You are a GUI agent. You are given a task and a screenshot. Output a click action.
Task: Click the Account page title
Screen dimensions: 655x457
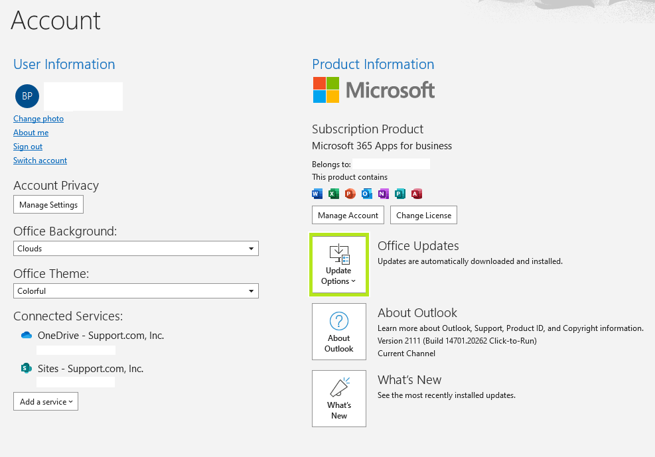(x=56, y=20)
